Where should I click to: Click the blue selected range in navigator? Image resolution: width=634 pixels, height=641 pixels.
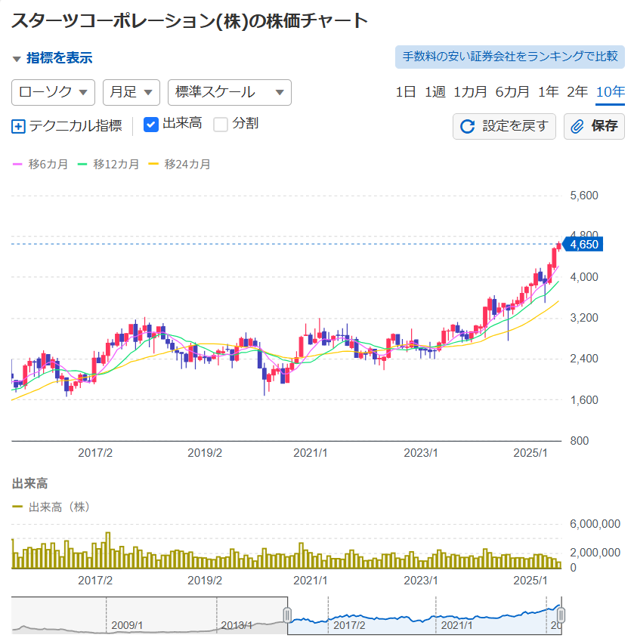(424, 615)
